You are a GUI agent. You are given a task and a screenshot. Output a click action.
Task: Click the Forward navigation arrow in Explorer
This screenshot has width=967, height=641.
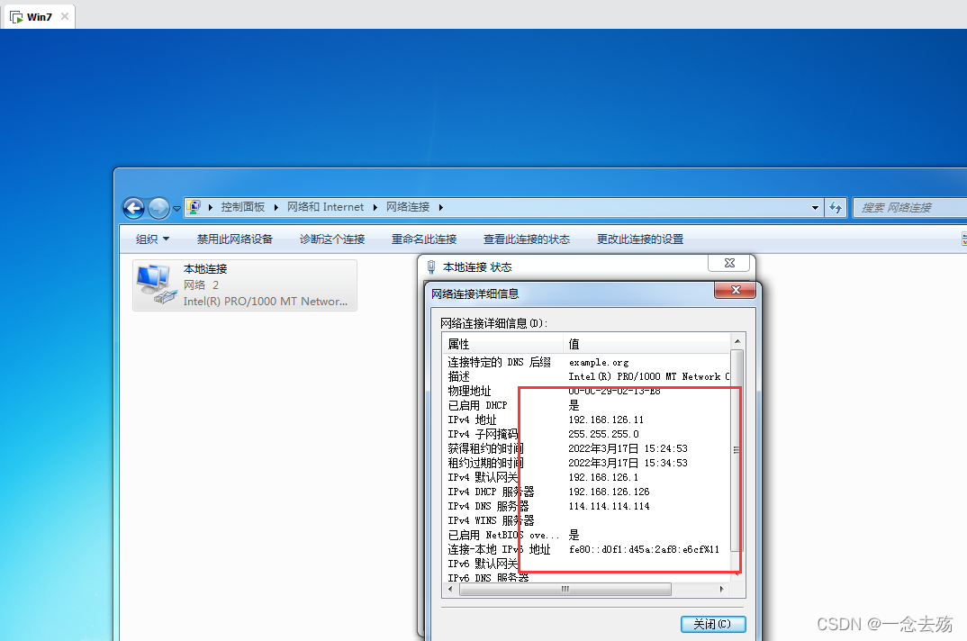tap(158, 208)
